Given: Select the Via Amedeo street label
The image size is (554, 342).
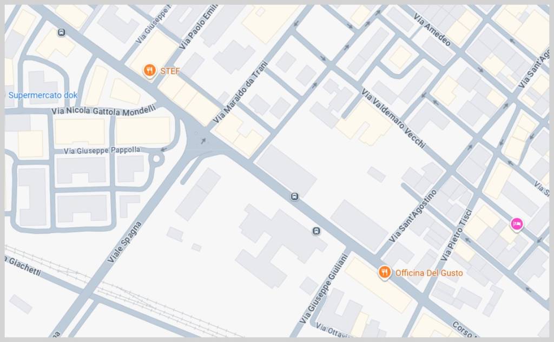Looking at the screenshot, I should [x=432, y=30].
